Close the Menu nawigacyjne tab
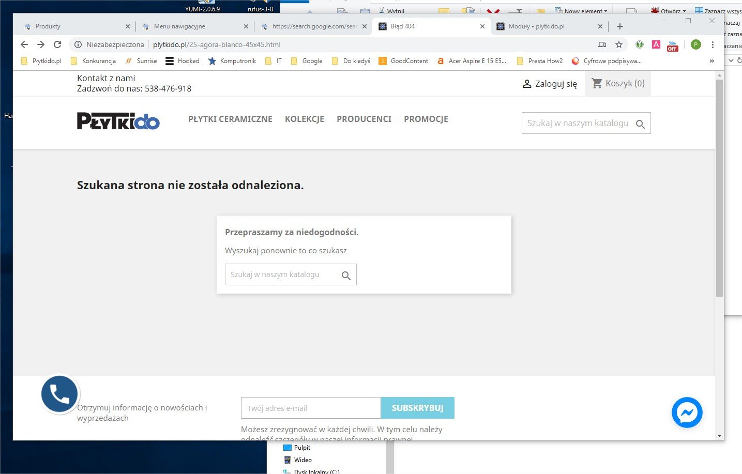 pos(246,26)
